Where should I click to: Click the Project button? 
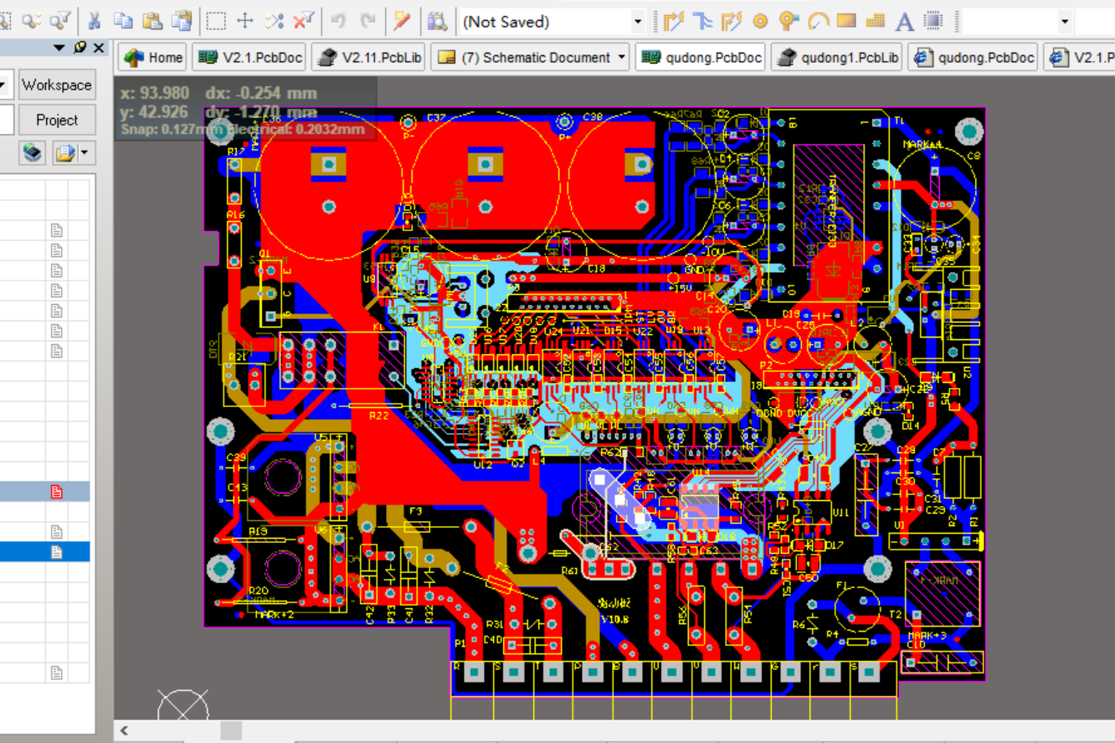tap(57, 120)
